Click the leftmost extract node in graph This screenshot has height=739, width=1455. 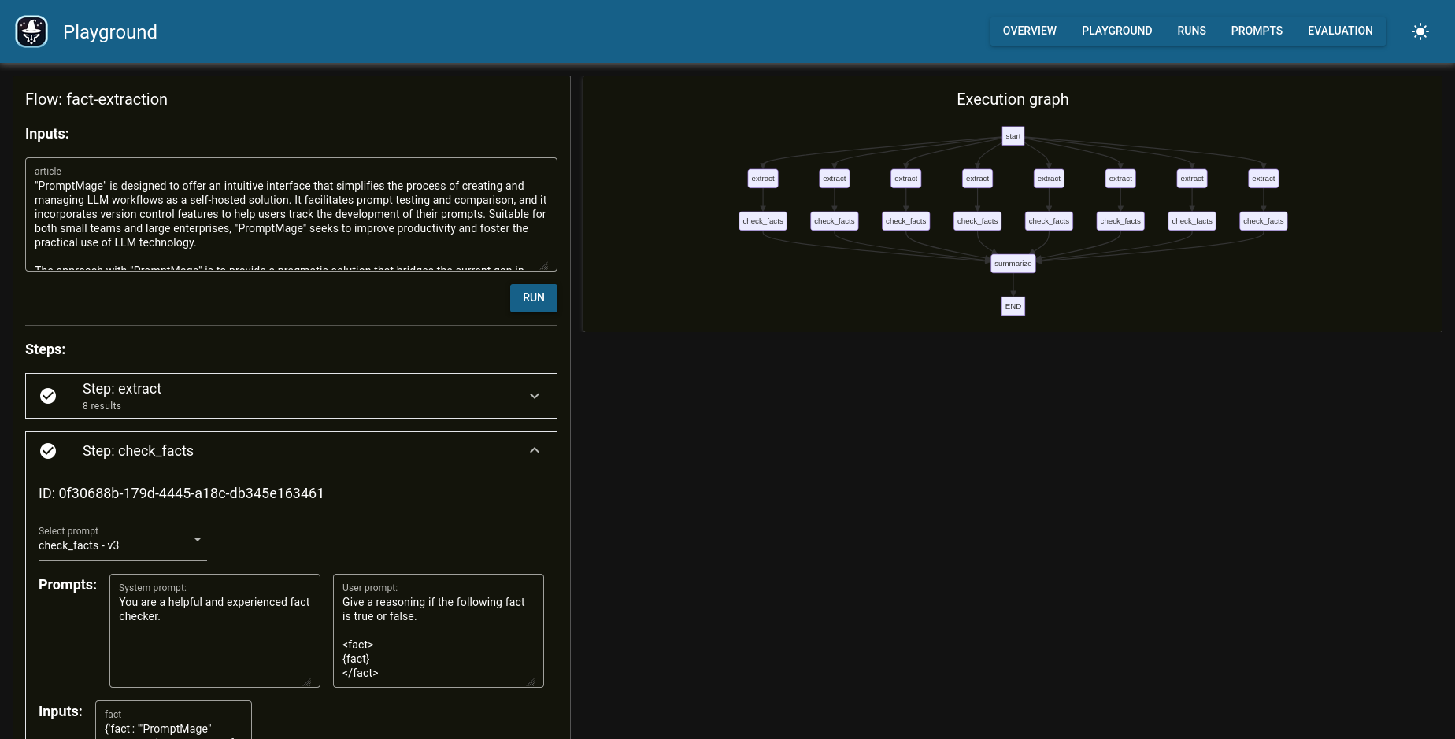click(x=762, y=179)
